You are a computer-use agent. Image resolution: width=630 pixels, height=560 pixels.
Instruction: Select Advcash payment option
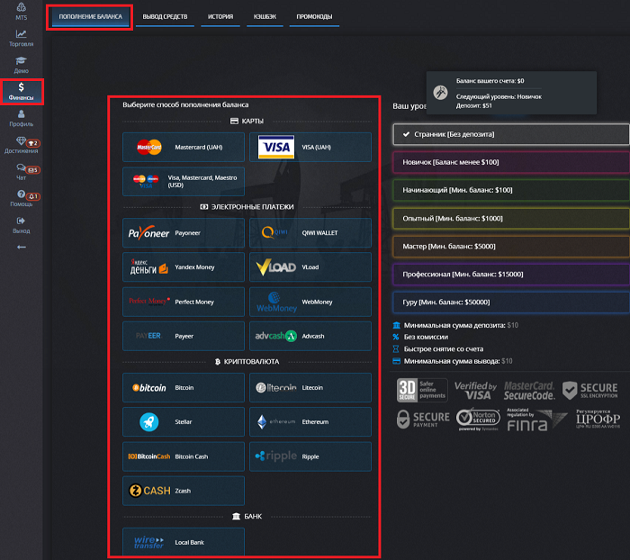310,336
